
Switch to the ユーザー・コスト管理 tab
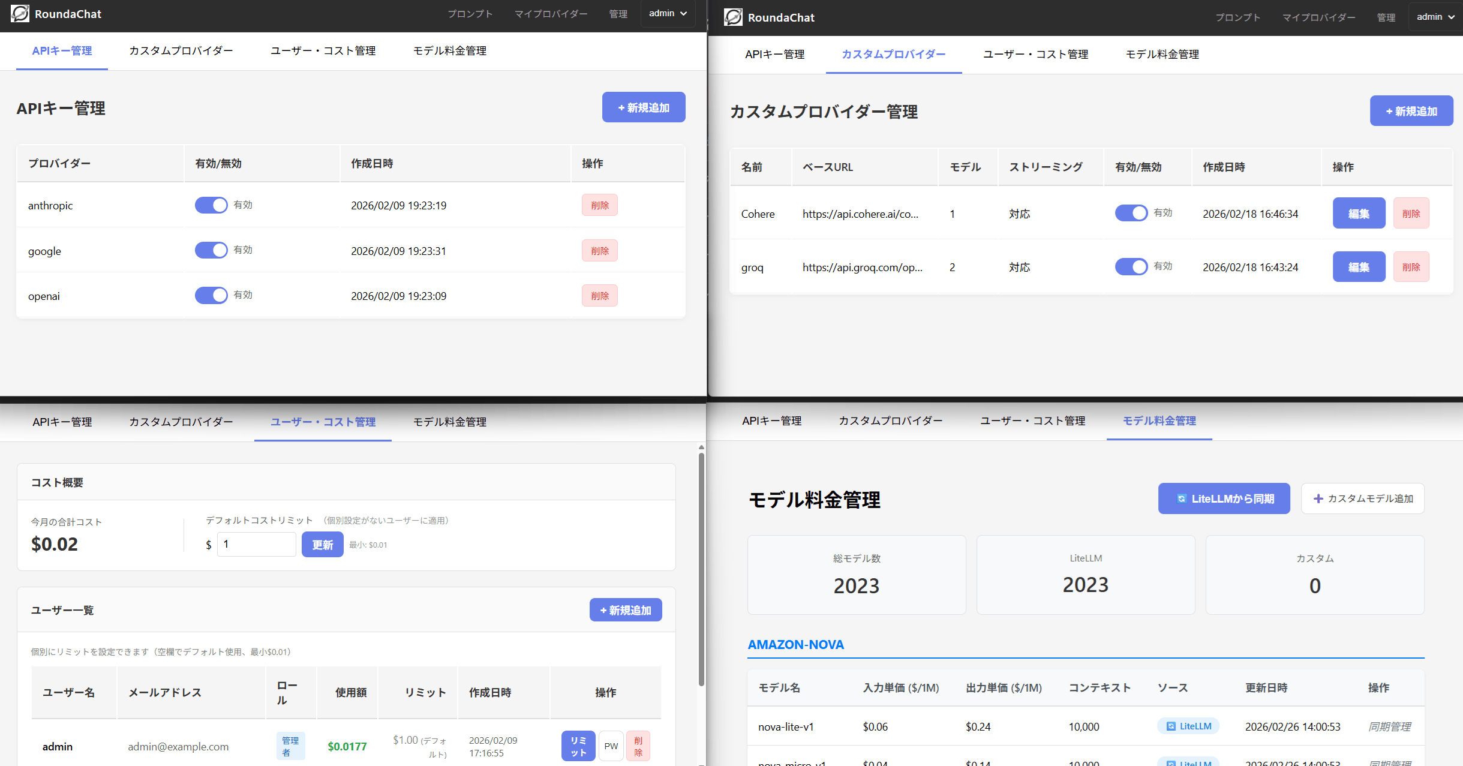coord(323,51)
